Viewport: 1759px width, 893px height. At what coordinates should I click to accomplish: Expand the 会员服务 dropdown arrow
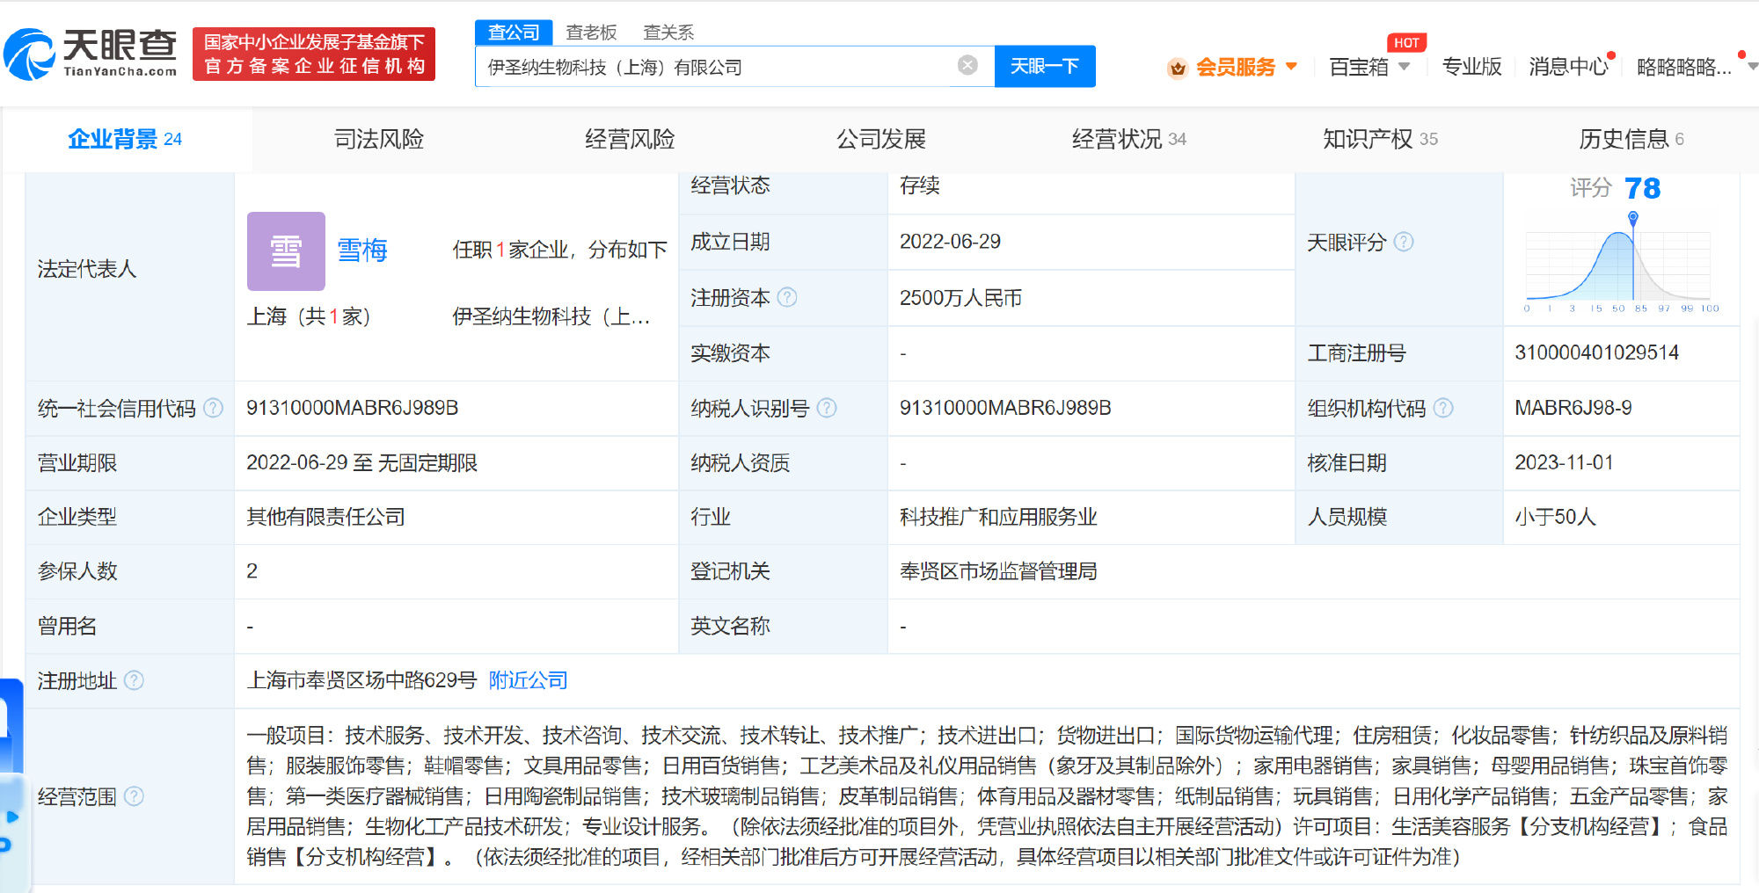1292,67
